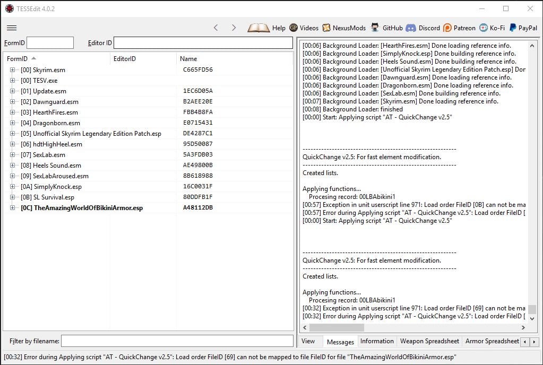The height and width of the screenshot is (365, 543).
Task: Click messages horizontal scrollbar right arrow
Action: [523, 327]
